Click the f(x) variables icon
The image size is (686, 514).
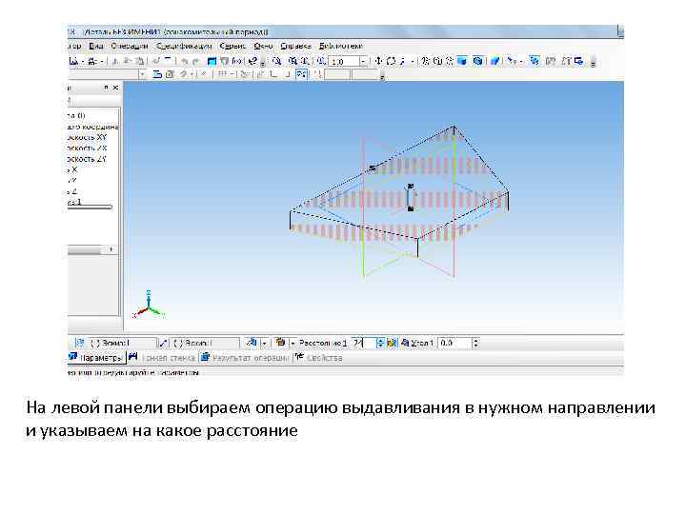[x=237, y=62]
